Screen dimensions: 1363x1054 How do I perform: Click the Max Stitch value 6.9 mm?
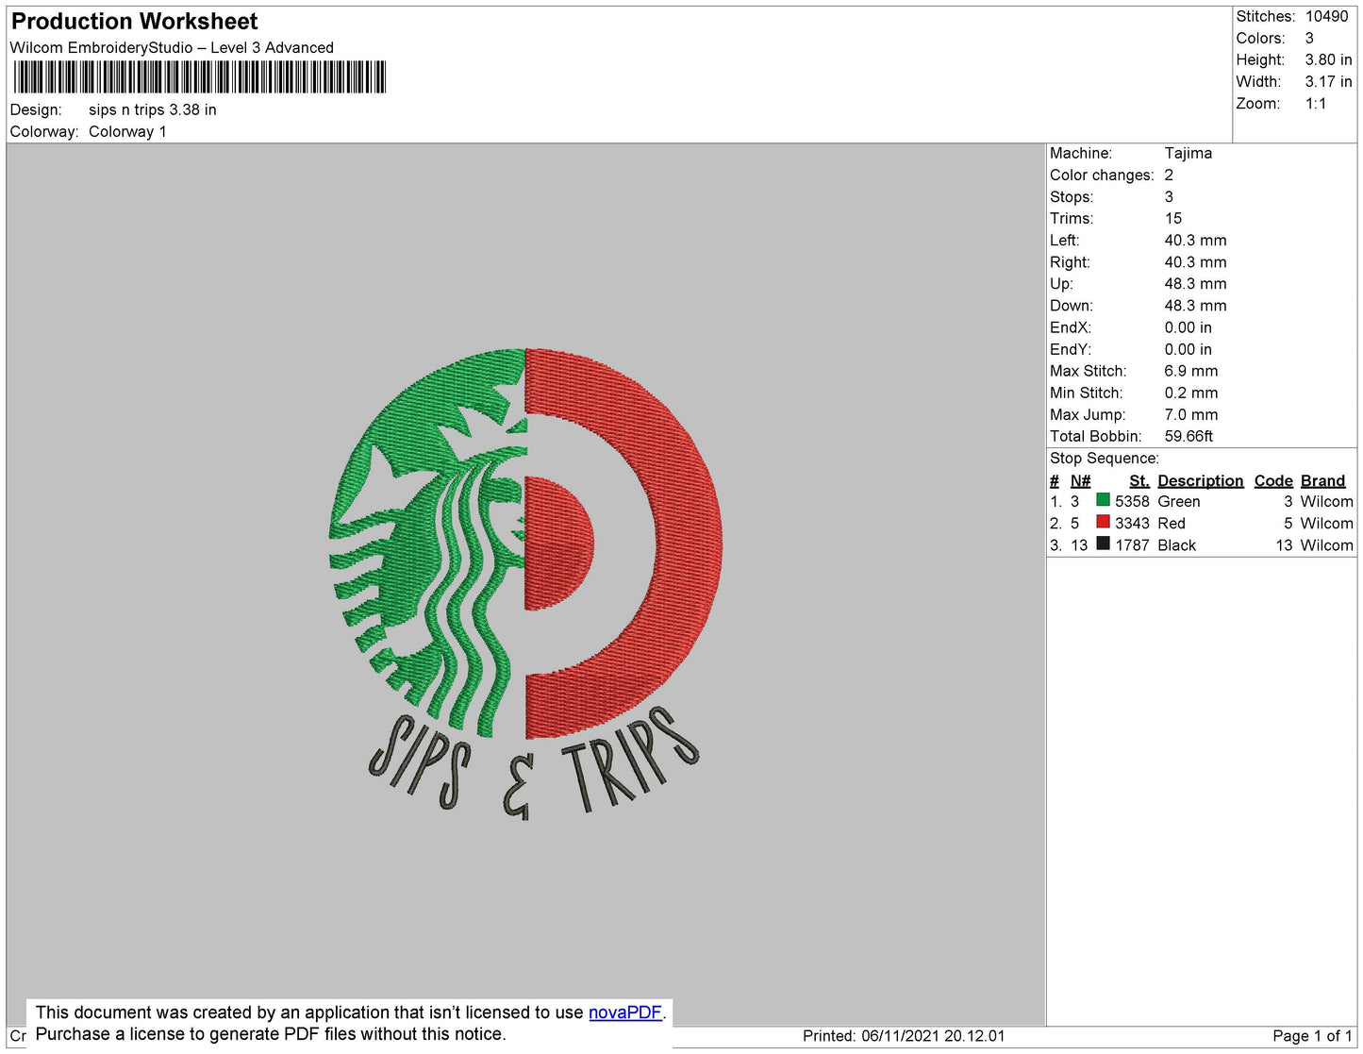point(1190,371)
